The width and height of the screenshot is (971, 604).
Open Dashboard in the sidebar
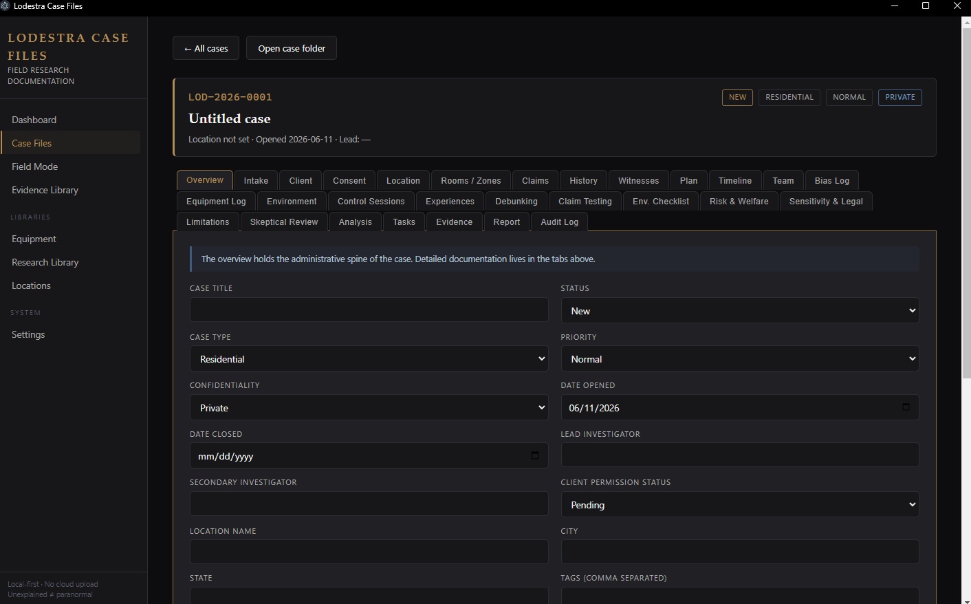70,120
